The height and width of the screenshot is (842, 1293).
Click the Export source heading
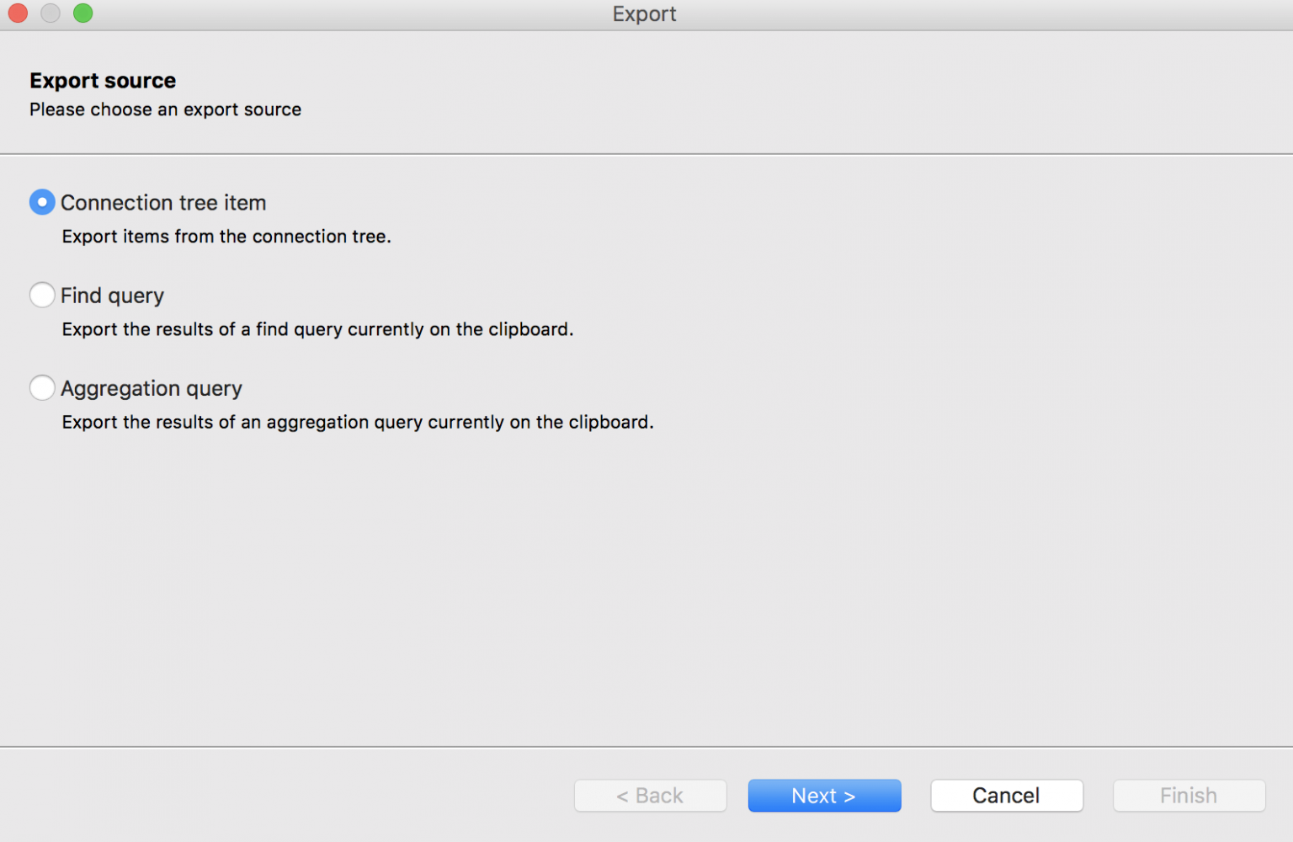pos(103,80)
